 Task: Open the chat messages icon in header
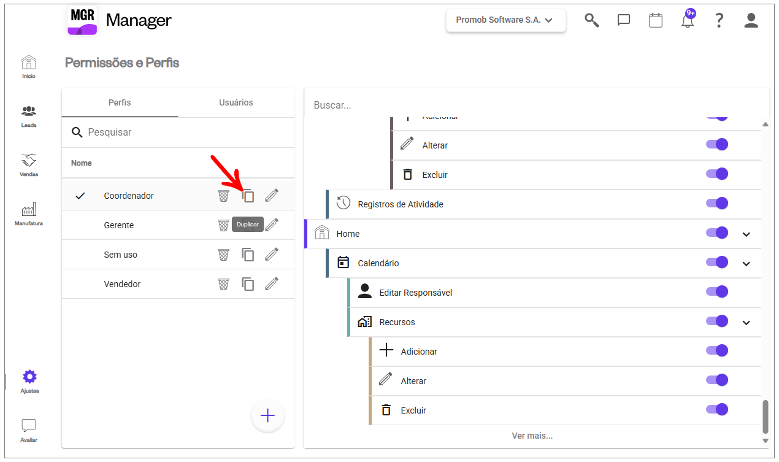pyautogui.click(x=624, y=20)
